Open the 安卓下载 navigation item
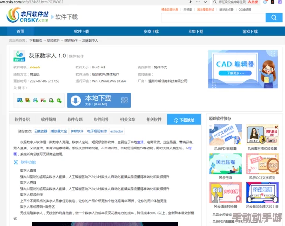Screen dimensions: 285x226 [x=151, y=32]
